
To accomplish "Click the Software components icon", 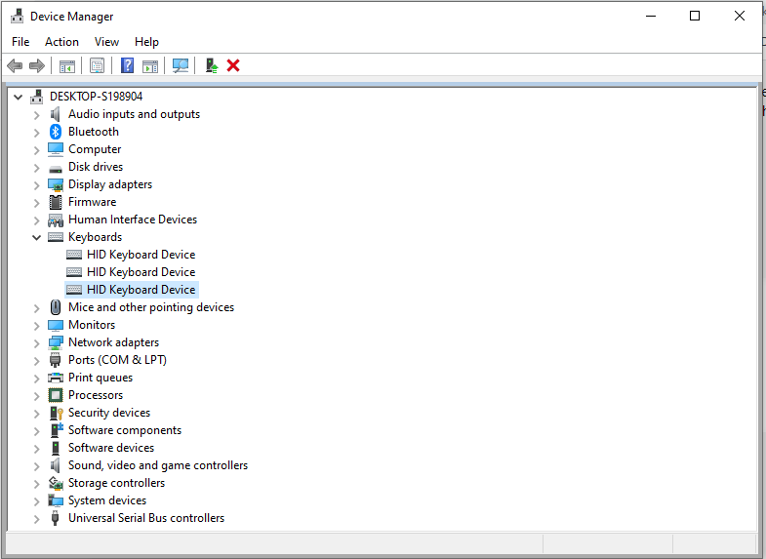I will click(x=57, y=430).
